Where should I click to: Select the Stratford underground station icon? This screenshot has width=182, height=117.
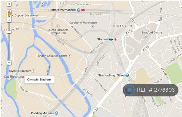coord(111,39)
